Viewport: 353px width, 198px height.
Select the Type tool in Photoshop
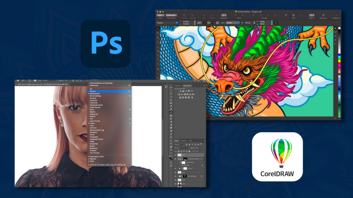click(x=171, y=137)
